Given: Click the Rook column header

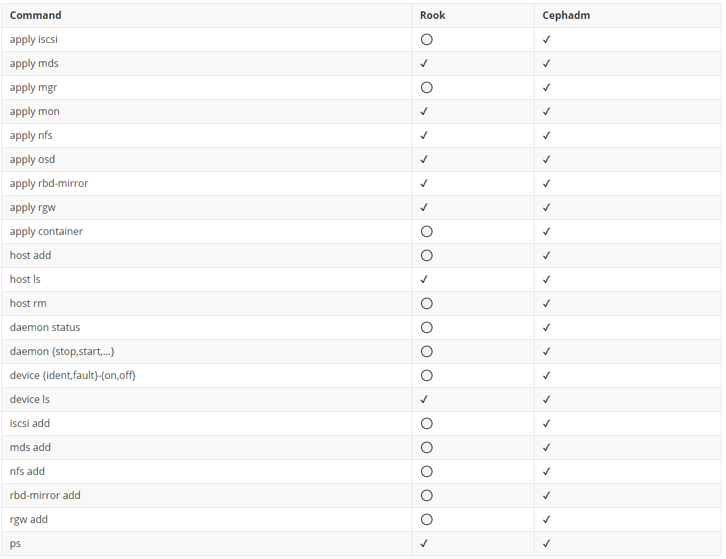Looking at the screenshot, I should click(x=432, y=15).
